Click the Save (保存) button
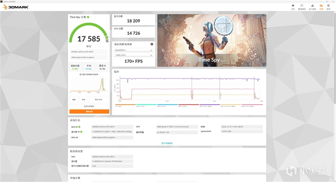 click(83, 100)
